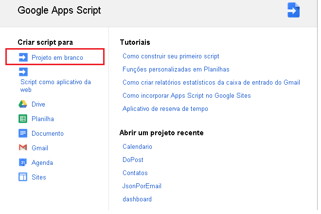The width and height of the screenshot is (321, 214).
Task: Open tutorial Como construir seu primeiro script
Action: point(171,56)
